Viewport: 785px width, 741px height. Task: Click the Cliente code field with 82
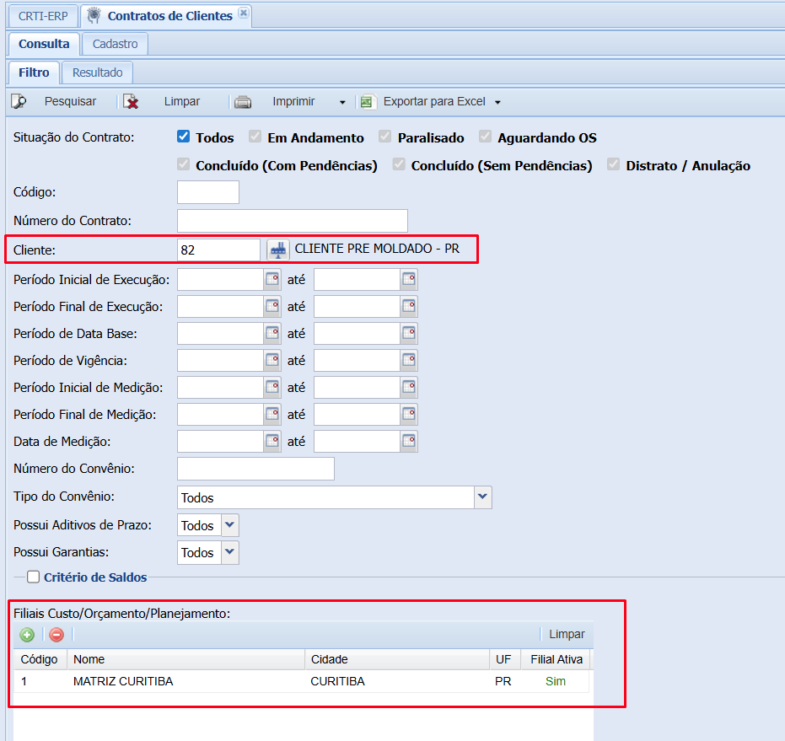(x=218, y=250)
